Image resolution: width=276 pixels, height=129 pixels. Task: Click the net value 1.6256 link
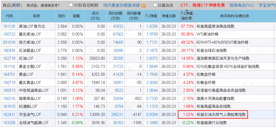152,26
